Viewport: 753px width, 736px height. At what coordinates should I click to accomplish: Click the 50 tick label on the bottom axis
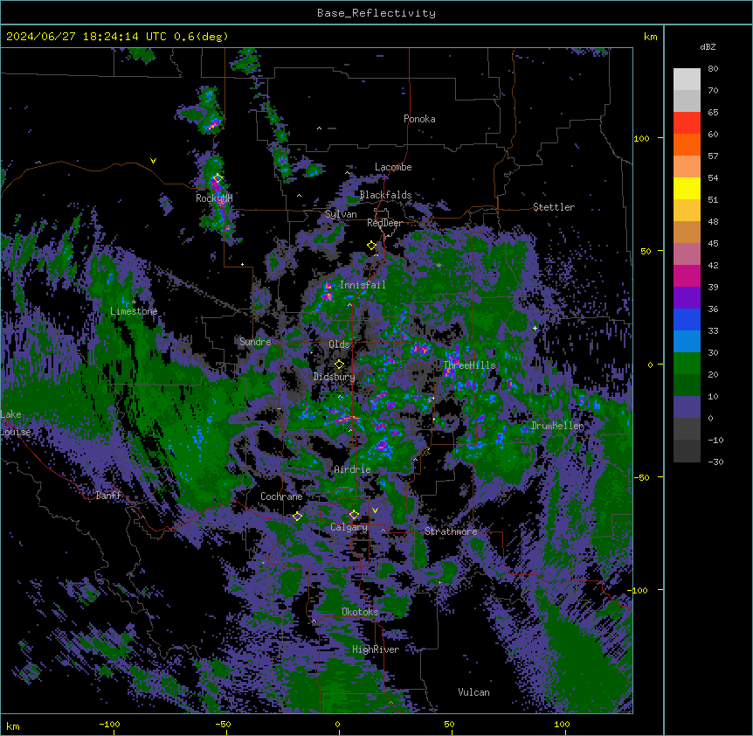click(x=449, y=724)
